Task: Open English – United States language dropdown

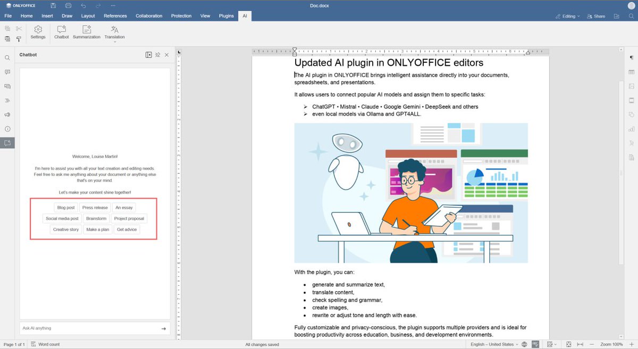Action: pos(494,344)
